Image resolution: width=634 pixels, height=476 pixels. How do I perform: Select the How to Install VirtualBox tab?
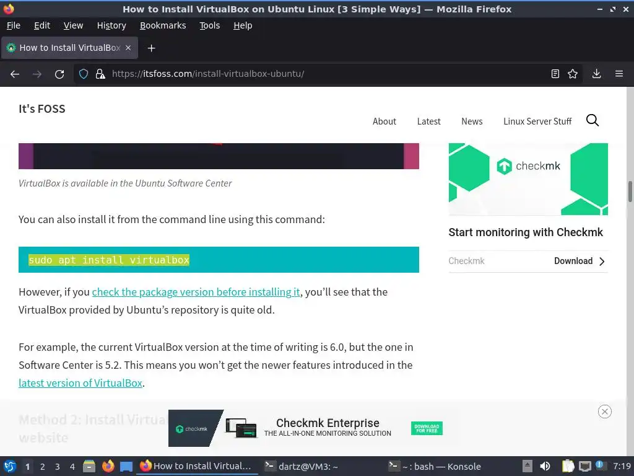coord(69,48)
